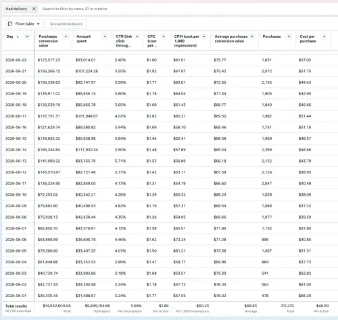Screen dimensions: 338x320
Task: Click the $166,344.84 conversion value cell
Action: pos(49,150)
